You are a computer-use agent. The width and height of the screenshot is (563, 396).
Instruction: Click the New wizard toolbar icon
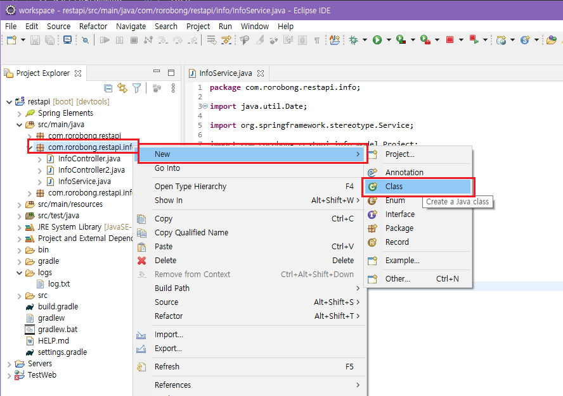pos(11,40)
